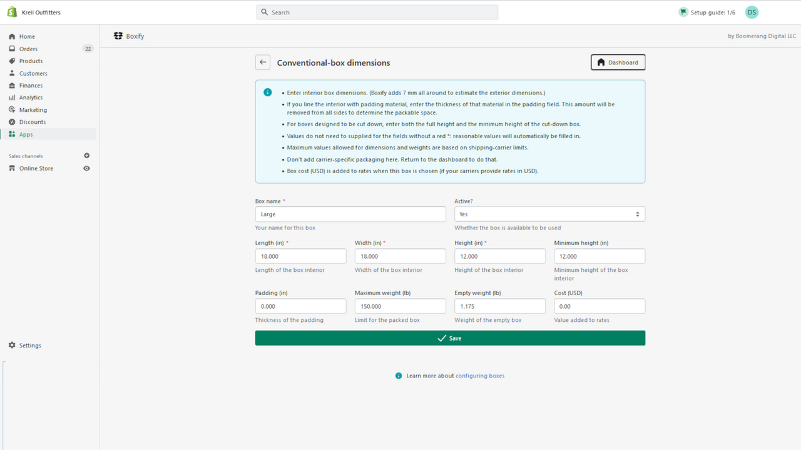Image resolution: width=801 pixels, height=450 pixels.
Task: Click the by Boomerang Digital LLC text
Action: coord(762,36)
